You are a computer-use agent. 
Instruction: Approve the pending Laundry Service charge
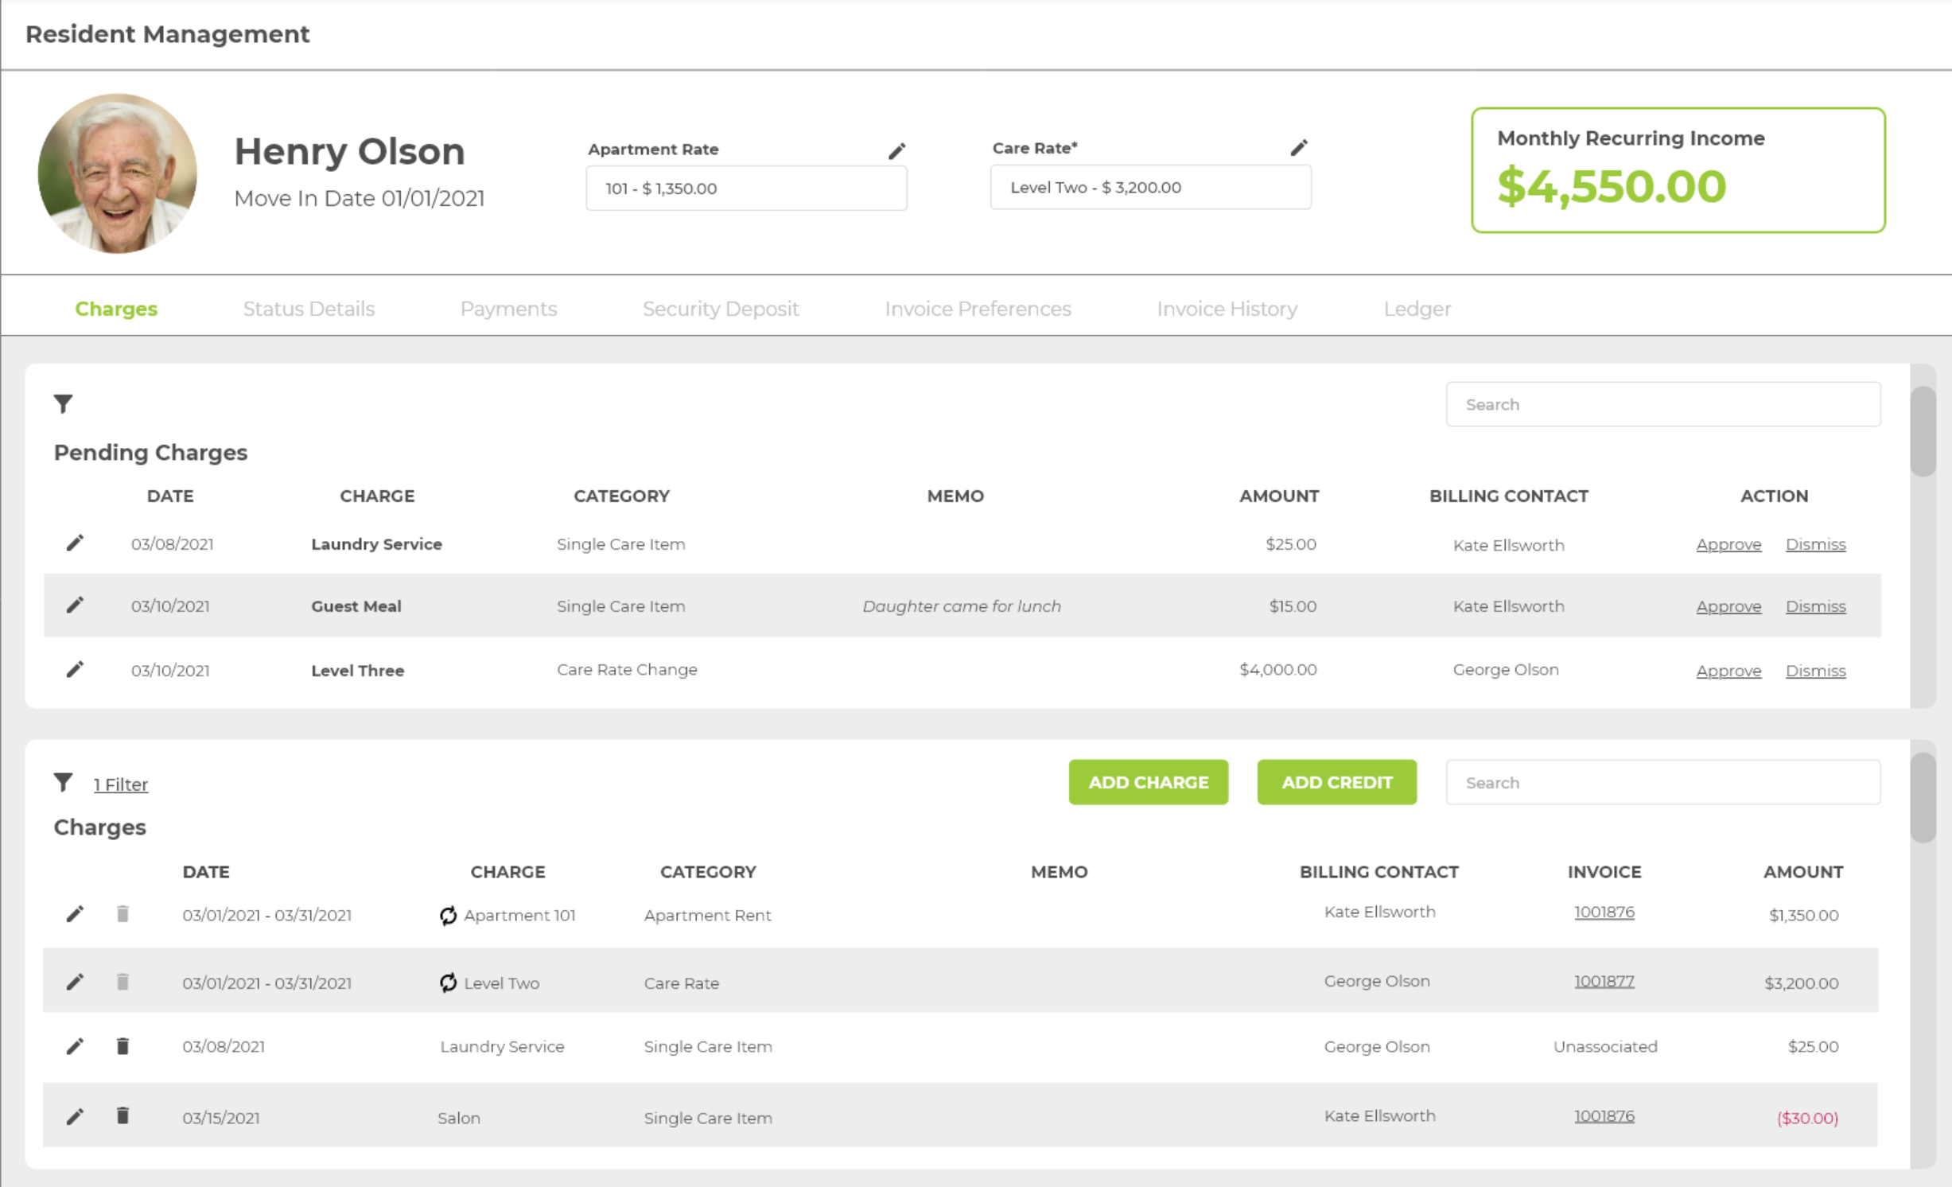(x=1728, y=545)
